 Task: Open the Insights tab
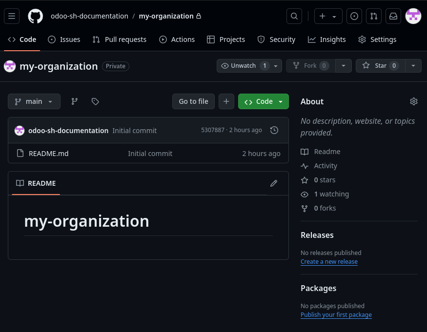tap(326, 39)
